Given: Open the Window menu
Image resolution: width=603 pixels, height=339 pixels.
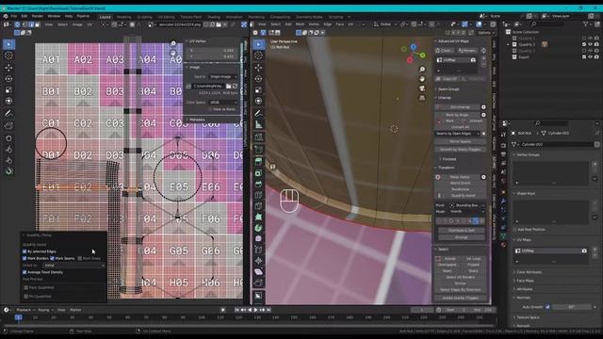Looking at the screenshot, I should point(54,17).
